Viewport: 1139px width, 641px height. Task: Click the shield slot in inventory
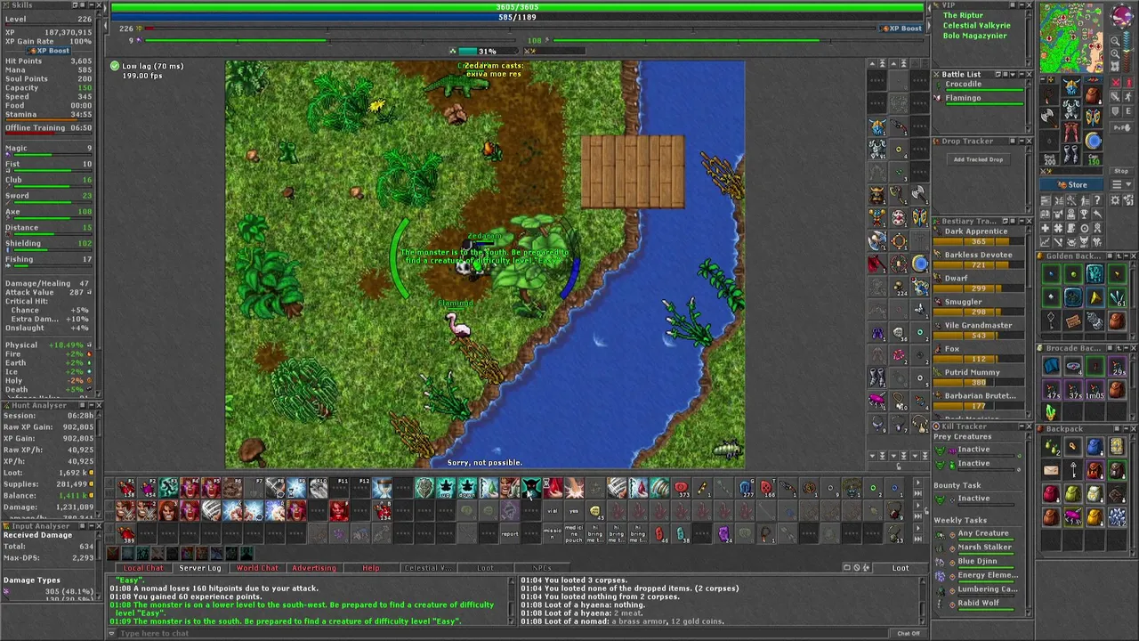tap(1093, 118)
